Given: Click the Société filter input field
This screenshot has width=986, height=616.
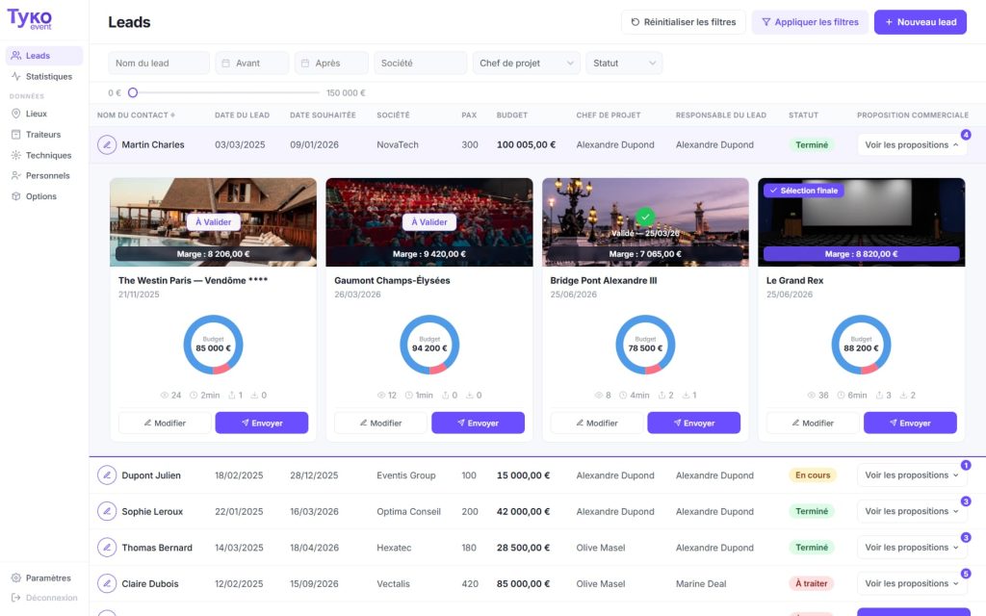Looking at the screenshot, I should click(x=420, y=63).
